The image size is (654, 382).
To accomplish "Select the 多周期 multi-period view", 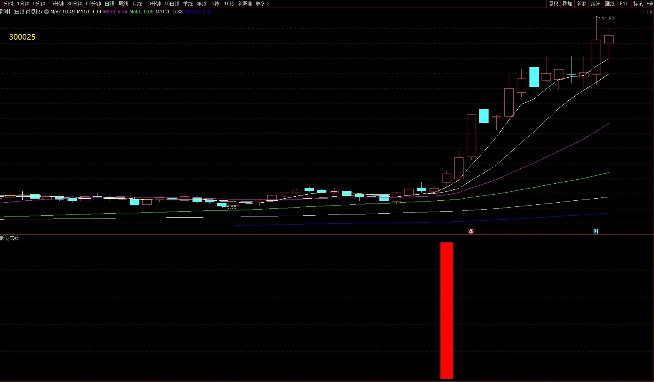I will pyautogui.click(x=245, y=4).
